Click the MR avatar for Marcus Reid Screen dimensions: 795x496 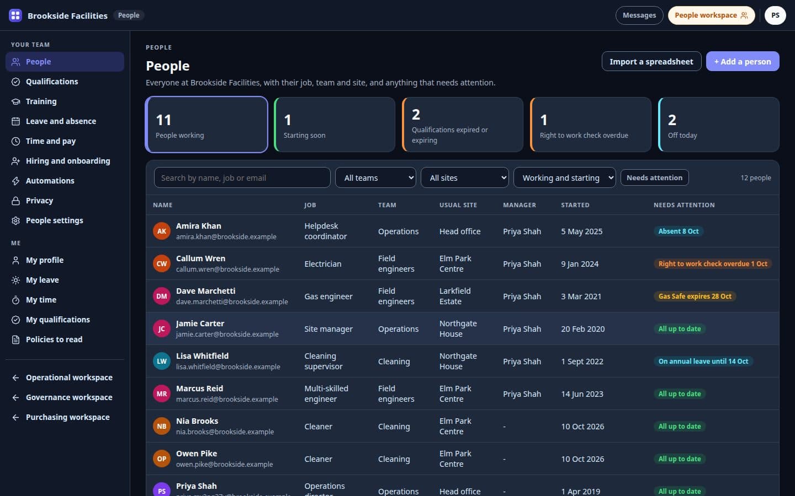click(162, 393)
